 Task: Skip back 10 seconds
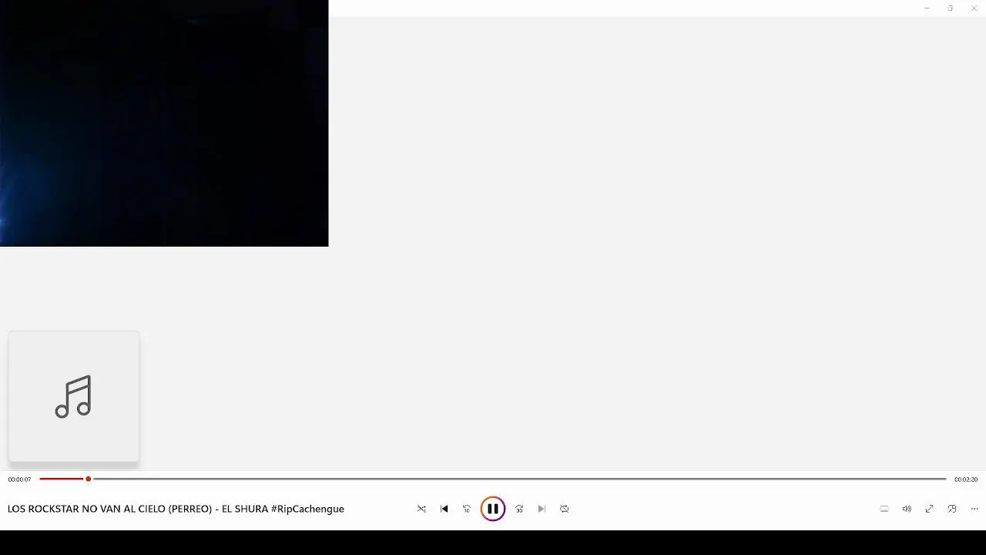(467, 509)
